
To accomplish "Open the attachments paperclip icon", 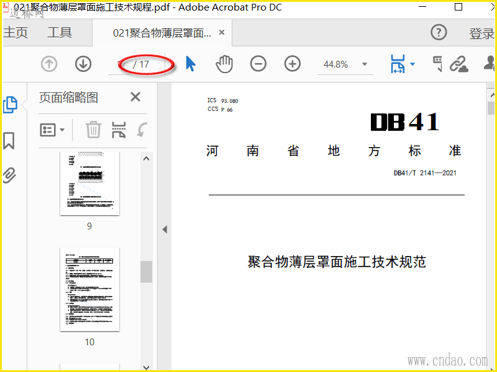I will click(9, 175).
